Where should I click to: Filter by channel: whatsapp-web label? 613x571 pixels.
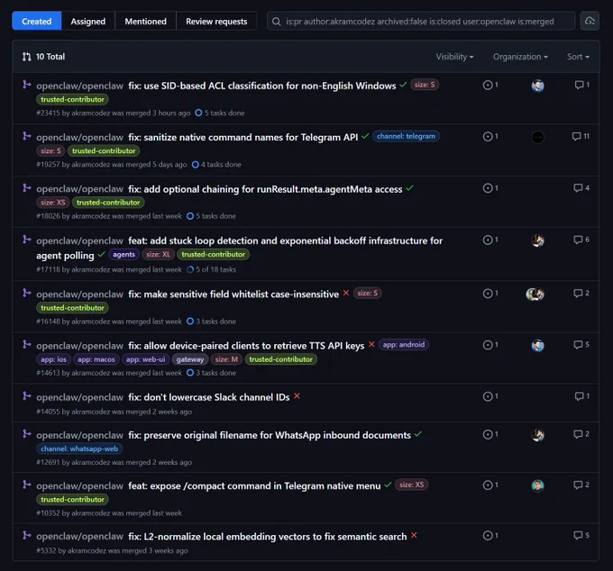click(79, 449)
